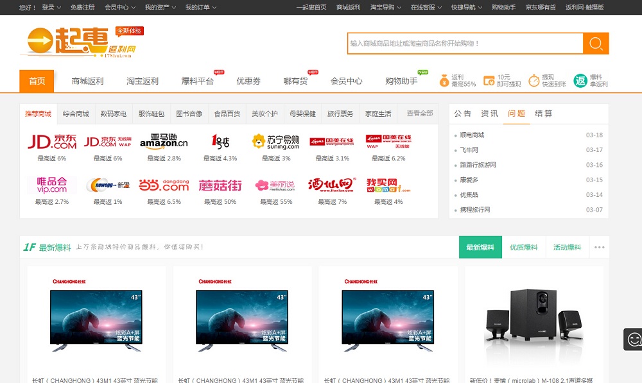
Task: Click the 查看全部 stores link
Action: point(420,114)
